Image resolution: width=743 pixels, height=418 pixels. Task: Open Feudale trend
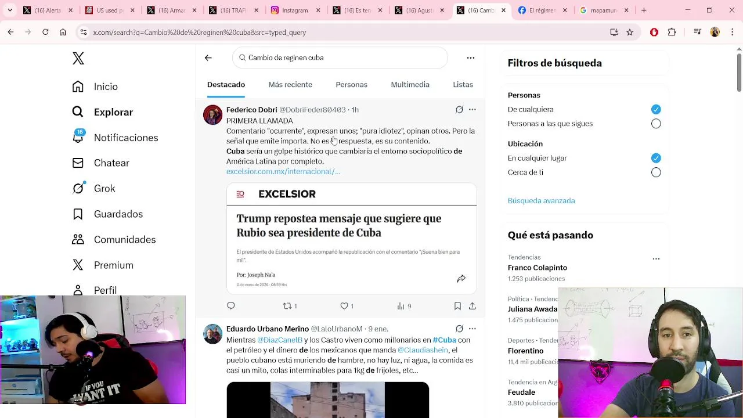(521, 392)
